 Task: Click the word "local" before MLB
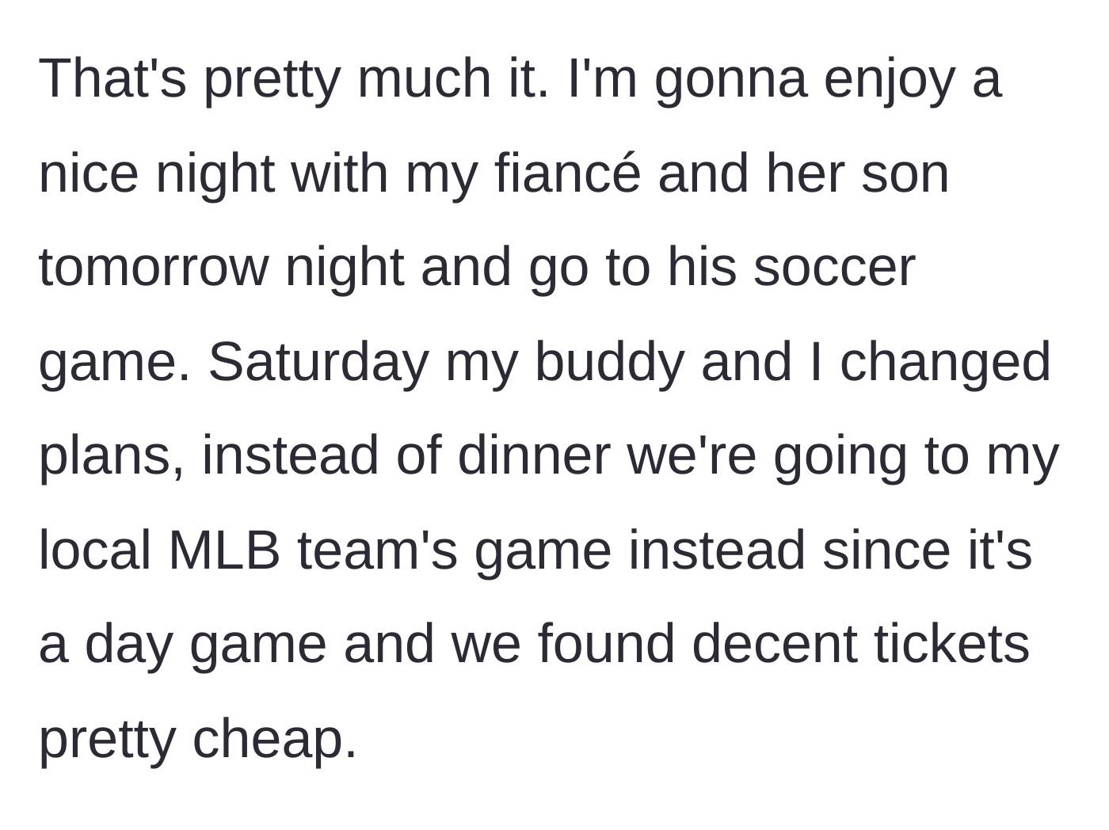95,550
